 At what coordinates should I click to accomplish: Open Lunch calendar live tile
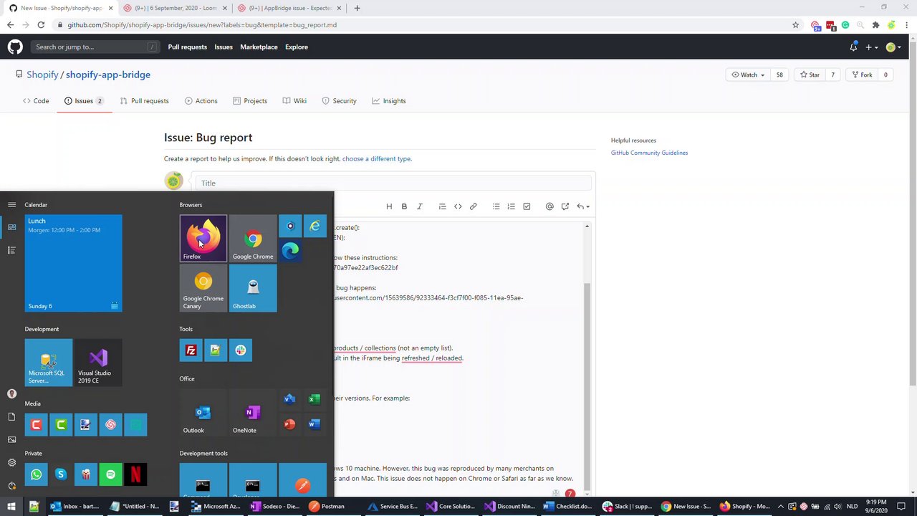click(73, 263)
